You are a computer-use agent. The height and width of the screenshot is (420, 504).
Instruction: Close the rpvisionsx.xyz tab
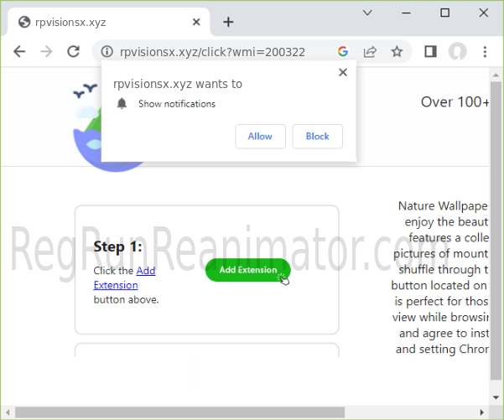coord(195,22)
